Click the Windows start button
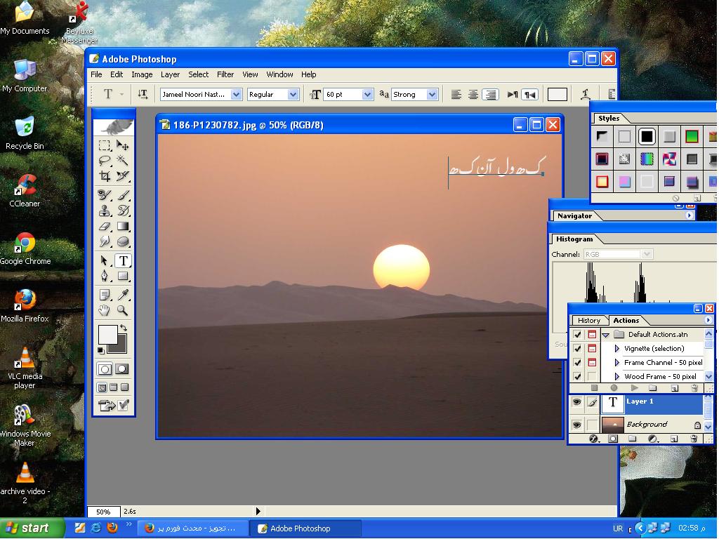Screen dimensions: 719x539 click(x=31, y=528)
